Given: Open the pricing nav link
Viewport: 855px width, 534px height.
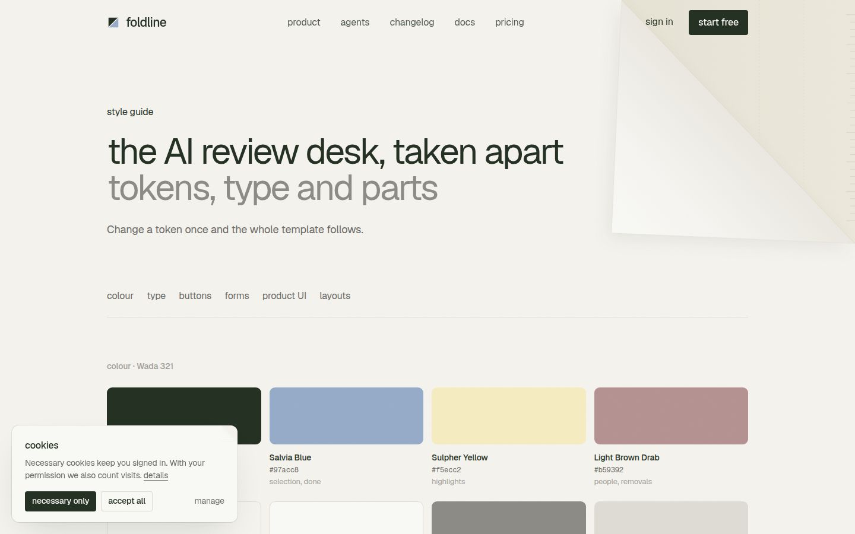Looking at the screenshot, I should pos(509,23).
